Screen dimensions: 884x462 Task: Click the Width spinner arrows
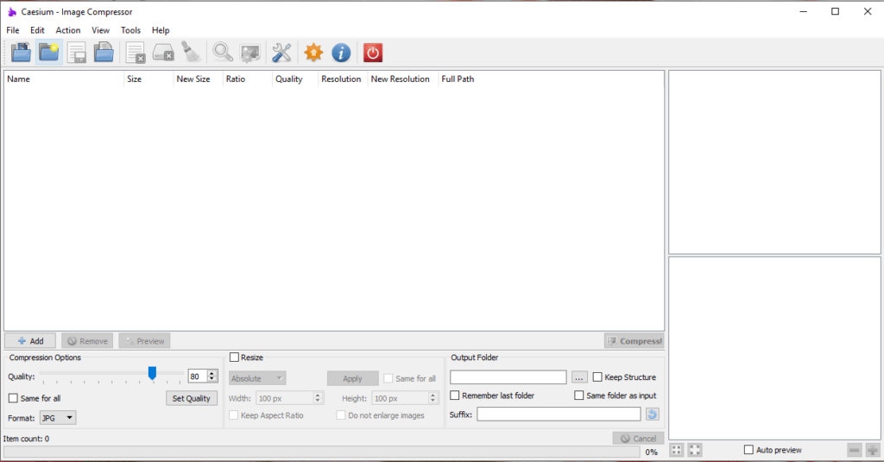[x=318, y=398]
